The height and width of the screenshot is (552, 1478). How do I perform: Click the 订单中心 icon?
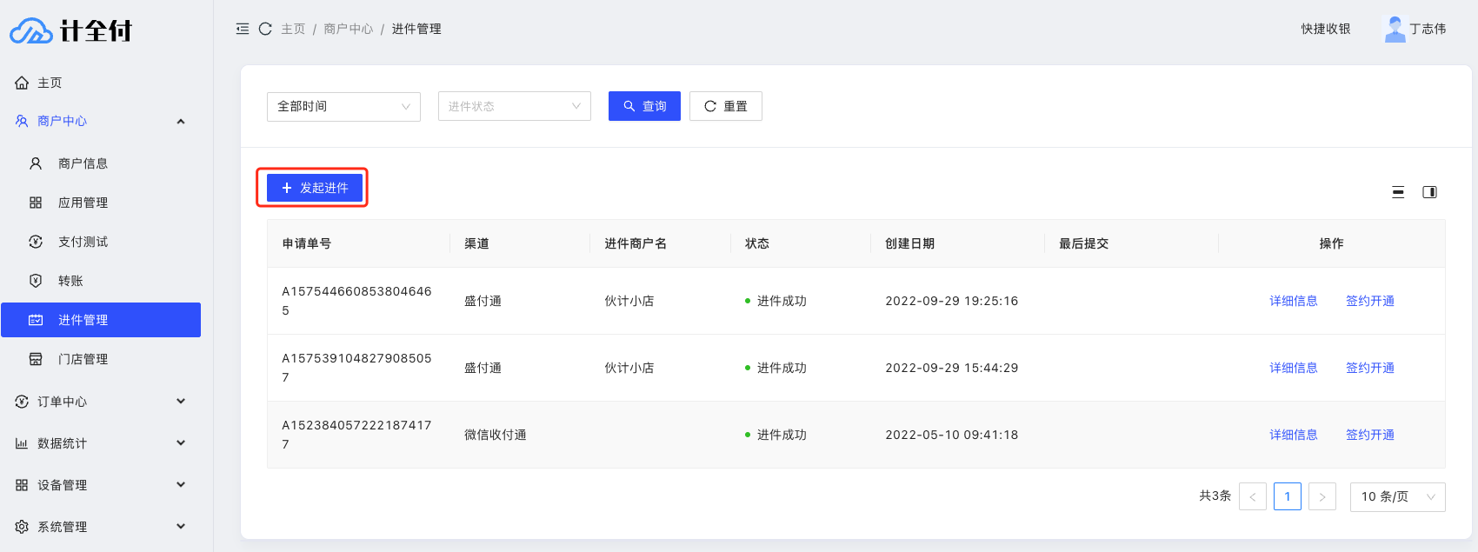[x=22, y=402]
